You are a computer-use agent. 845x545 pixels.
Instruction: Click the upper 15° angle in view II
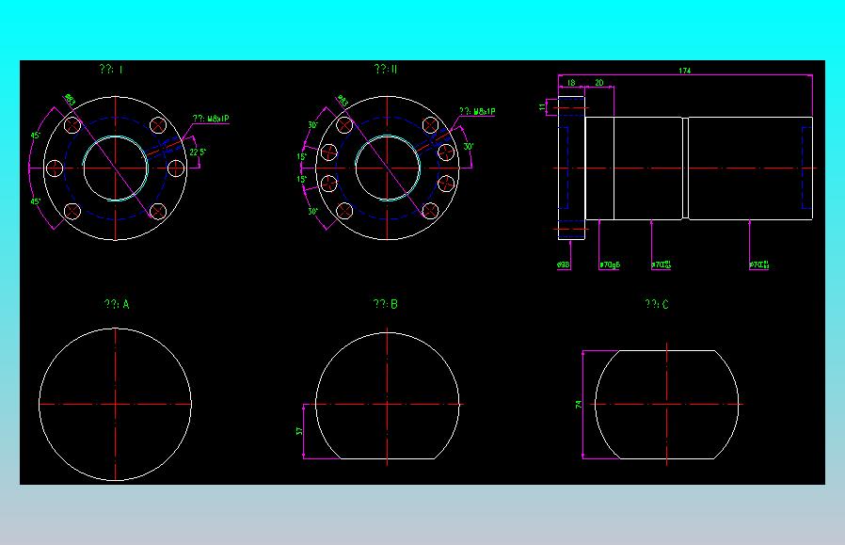301,157
